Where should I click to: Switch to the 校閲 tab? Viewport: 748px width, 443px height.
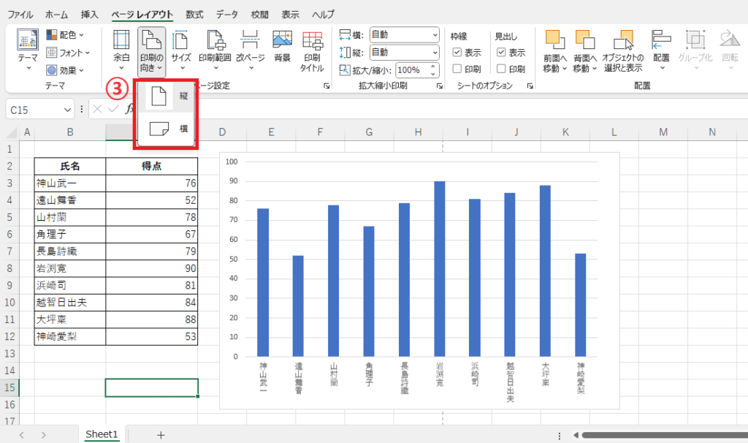click(259, 15)
